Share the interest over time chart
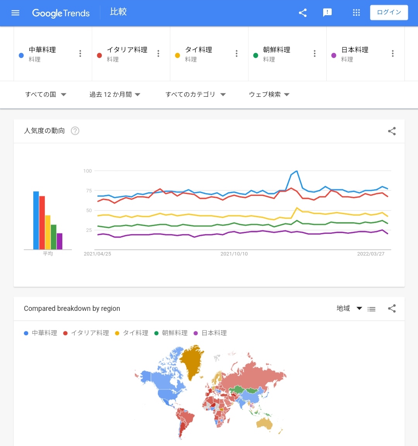 pyautogui.click(x=392, y=131)
